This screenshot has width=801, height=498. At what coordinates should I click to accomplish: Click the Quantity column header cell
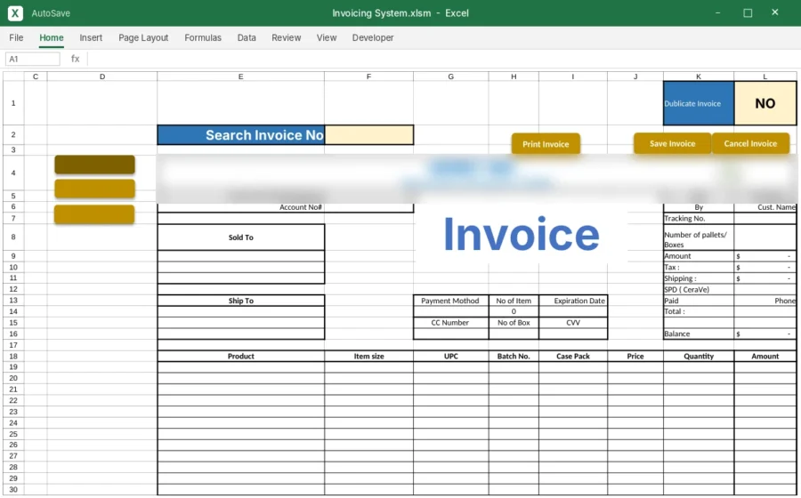click(x=699, y=356)
